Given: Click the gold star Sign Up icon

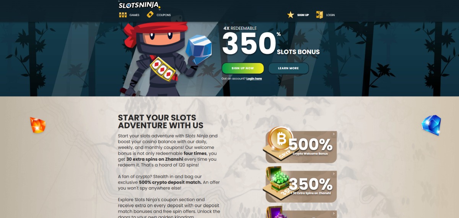Looking at the screenshot, I should click(x=291, y=15).
